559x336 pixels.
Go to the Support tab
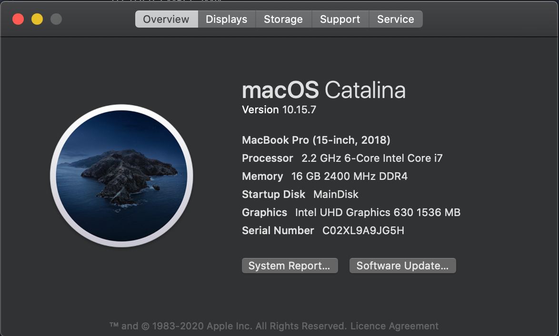(x=340, y=19)
